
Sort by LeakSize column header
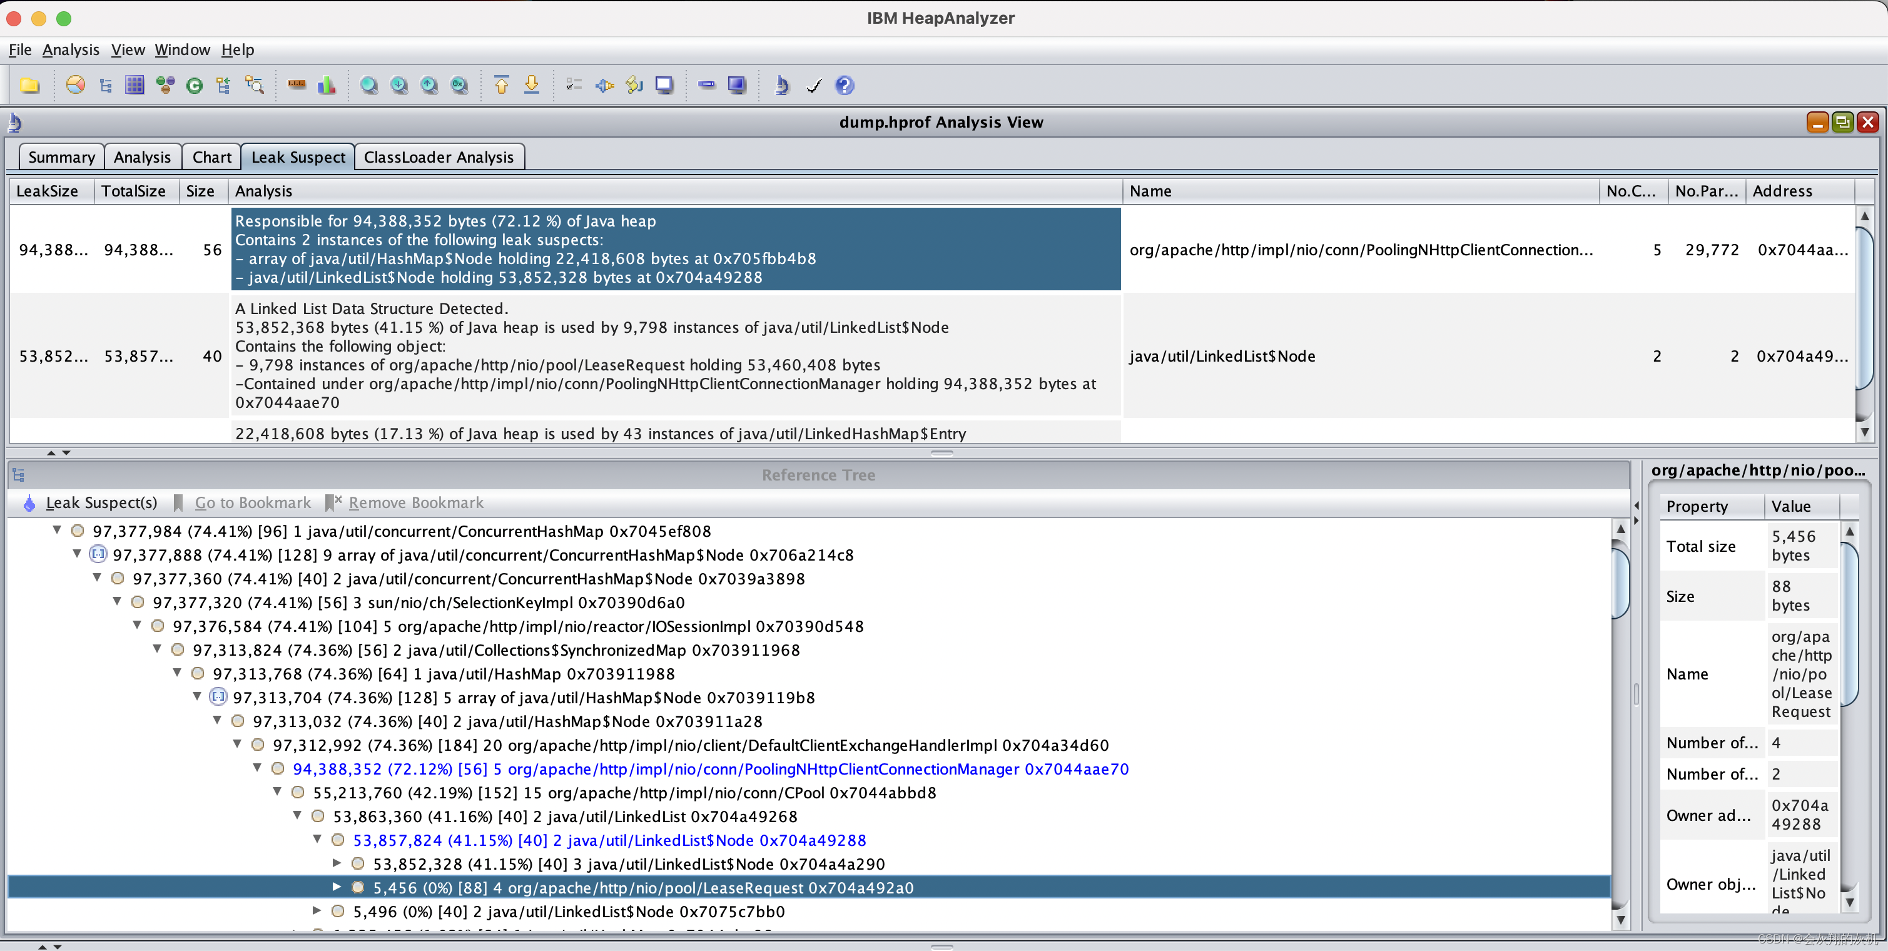click(51, 191)
